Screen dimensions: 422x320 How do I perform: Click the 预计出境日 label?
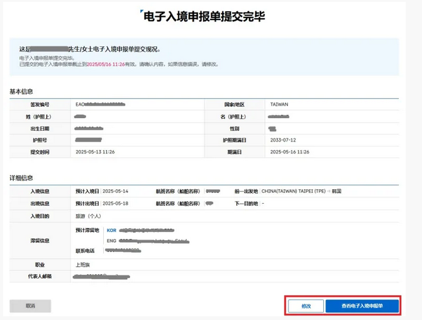pos(87,204)
